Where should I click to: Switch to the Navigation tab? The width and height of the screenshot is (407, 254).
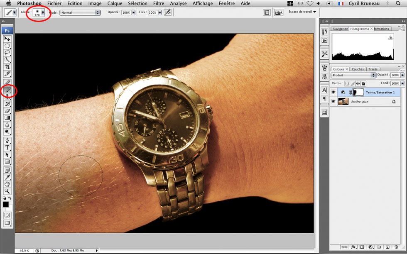(340, 29)
